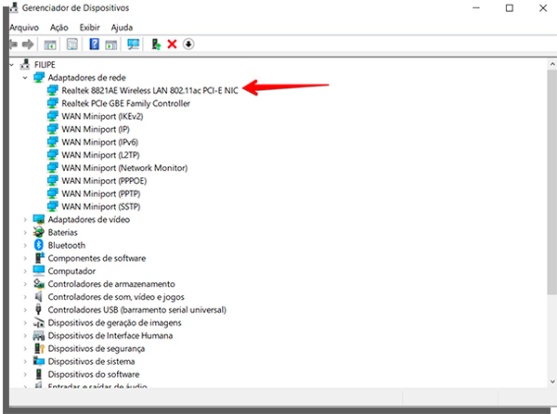Viewport: 557px width, 414px height.
Task: Expand the Dispositivos de sistema branch
Action: (25, 361)
